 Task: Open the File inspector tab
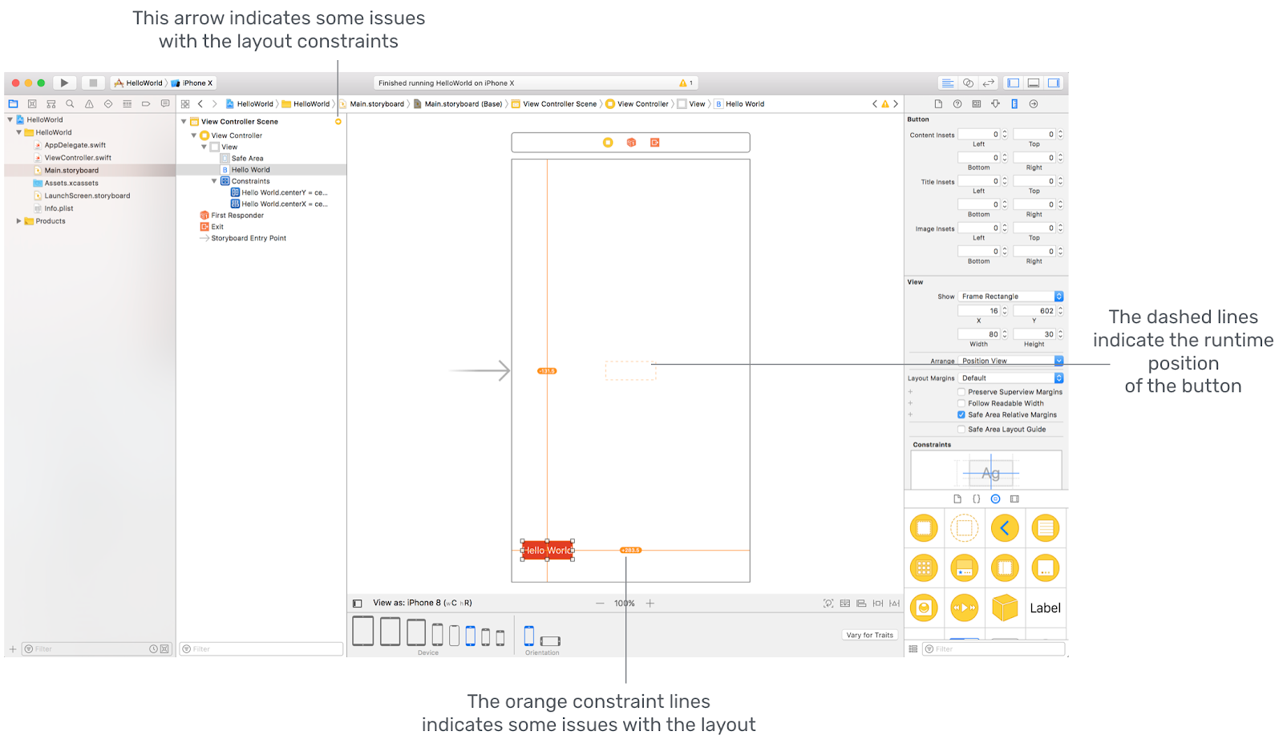coord(938,103)
